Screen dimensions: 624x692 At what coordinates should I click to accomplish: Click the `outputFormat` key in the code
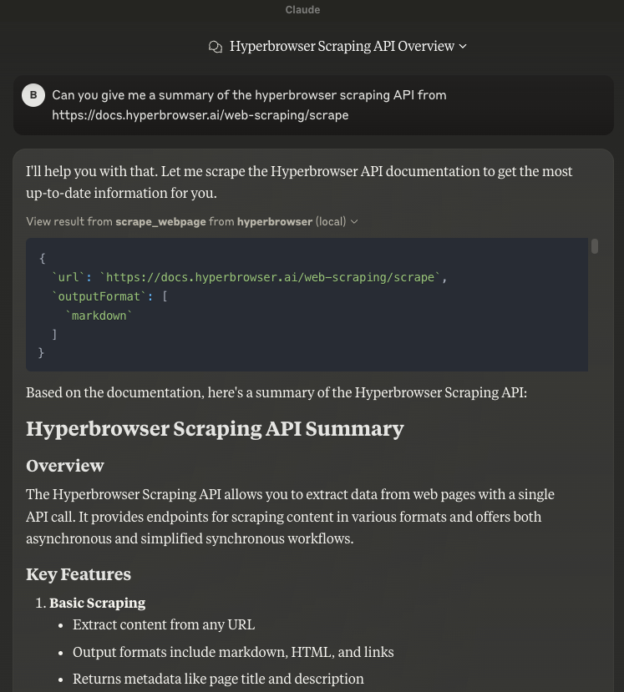coord(99,296)
